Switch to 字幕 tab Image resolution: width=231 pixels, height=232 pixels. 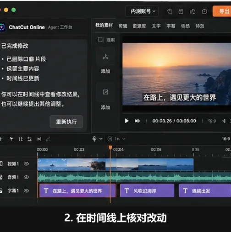(171, 26)
